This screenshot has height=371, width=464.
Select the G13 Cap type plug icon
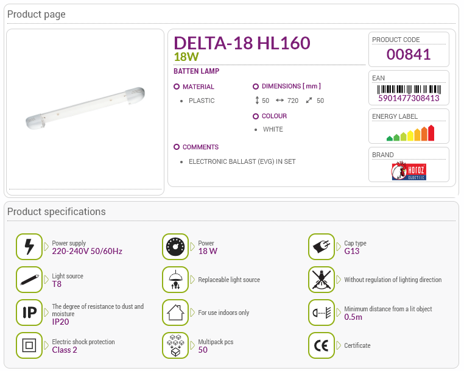click(x=322, y=247)
